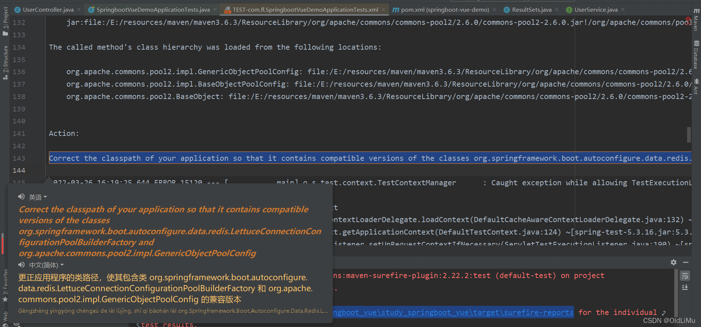The width and height of the screenshot is (701, 327).
Task: Click the getApplicationContext stack trace line
Action: point(512,232)
